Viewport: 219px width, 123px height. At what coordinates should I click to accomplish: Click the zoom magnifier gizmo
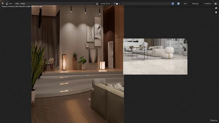(216, 8)
